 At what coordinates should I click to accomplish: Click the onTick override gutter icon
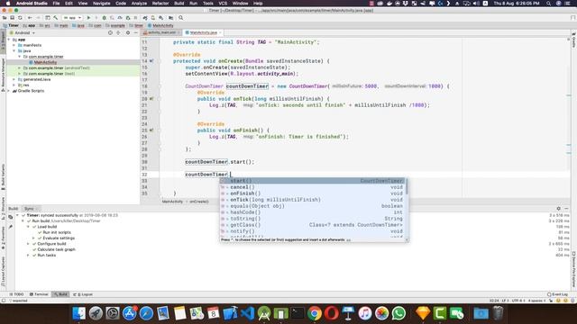[x=151, y=99]
